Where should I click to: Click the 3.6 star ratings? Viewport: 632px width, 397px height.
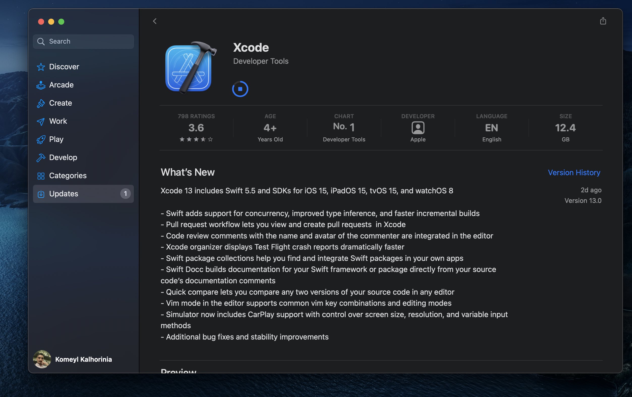point(196,128)
